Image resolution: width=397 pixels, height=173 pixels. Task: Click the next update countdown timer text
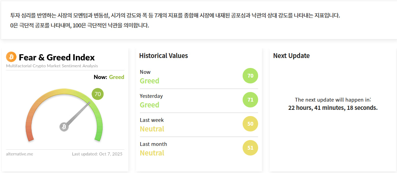[x=333, y=108]
